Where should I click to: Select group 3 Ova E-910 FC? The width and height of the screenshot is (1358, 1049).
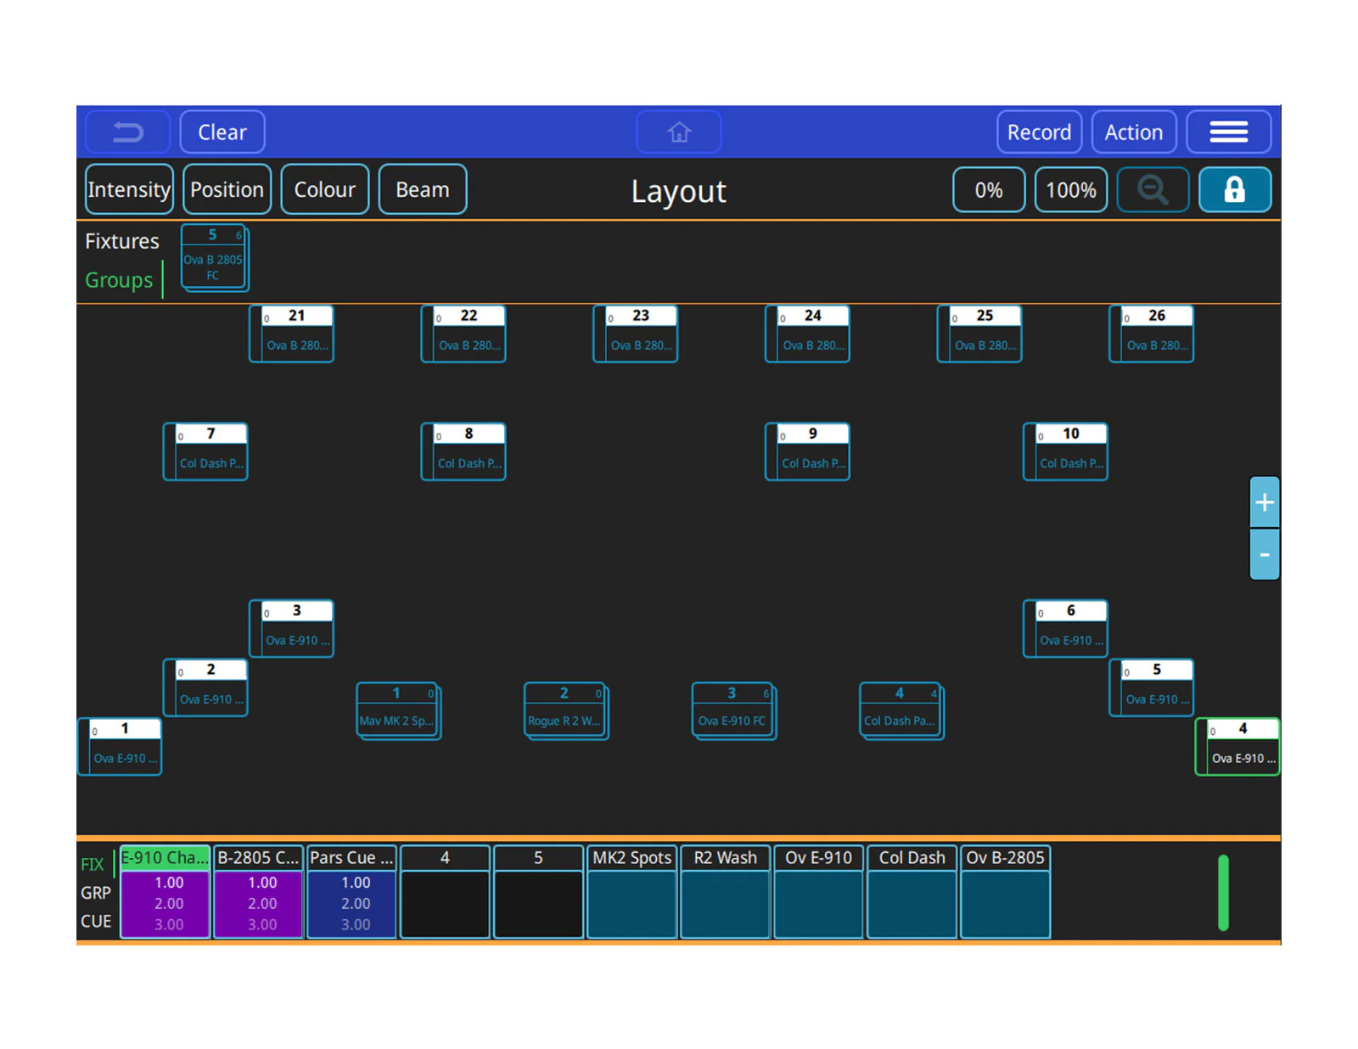click(734, 710)
